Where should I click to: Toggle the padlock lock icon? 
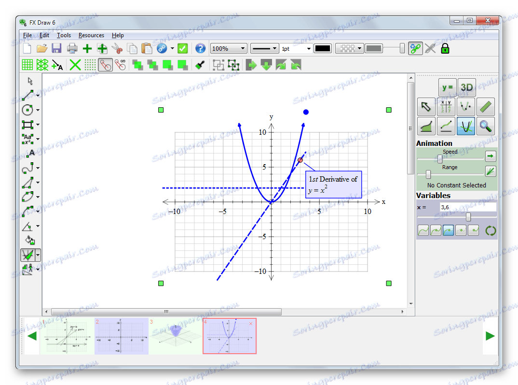point(445,48)
